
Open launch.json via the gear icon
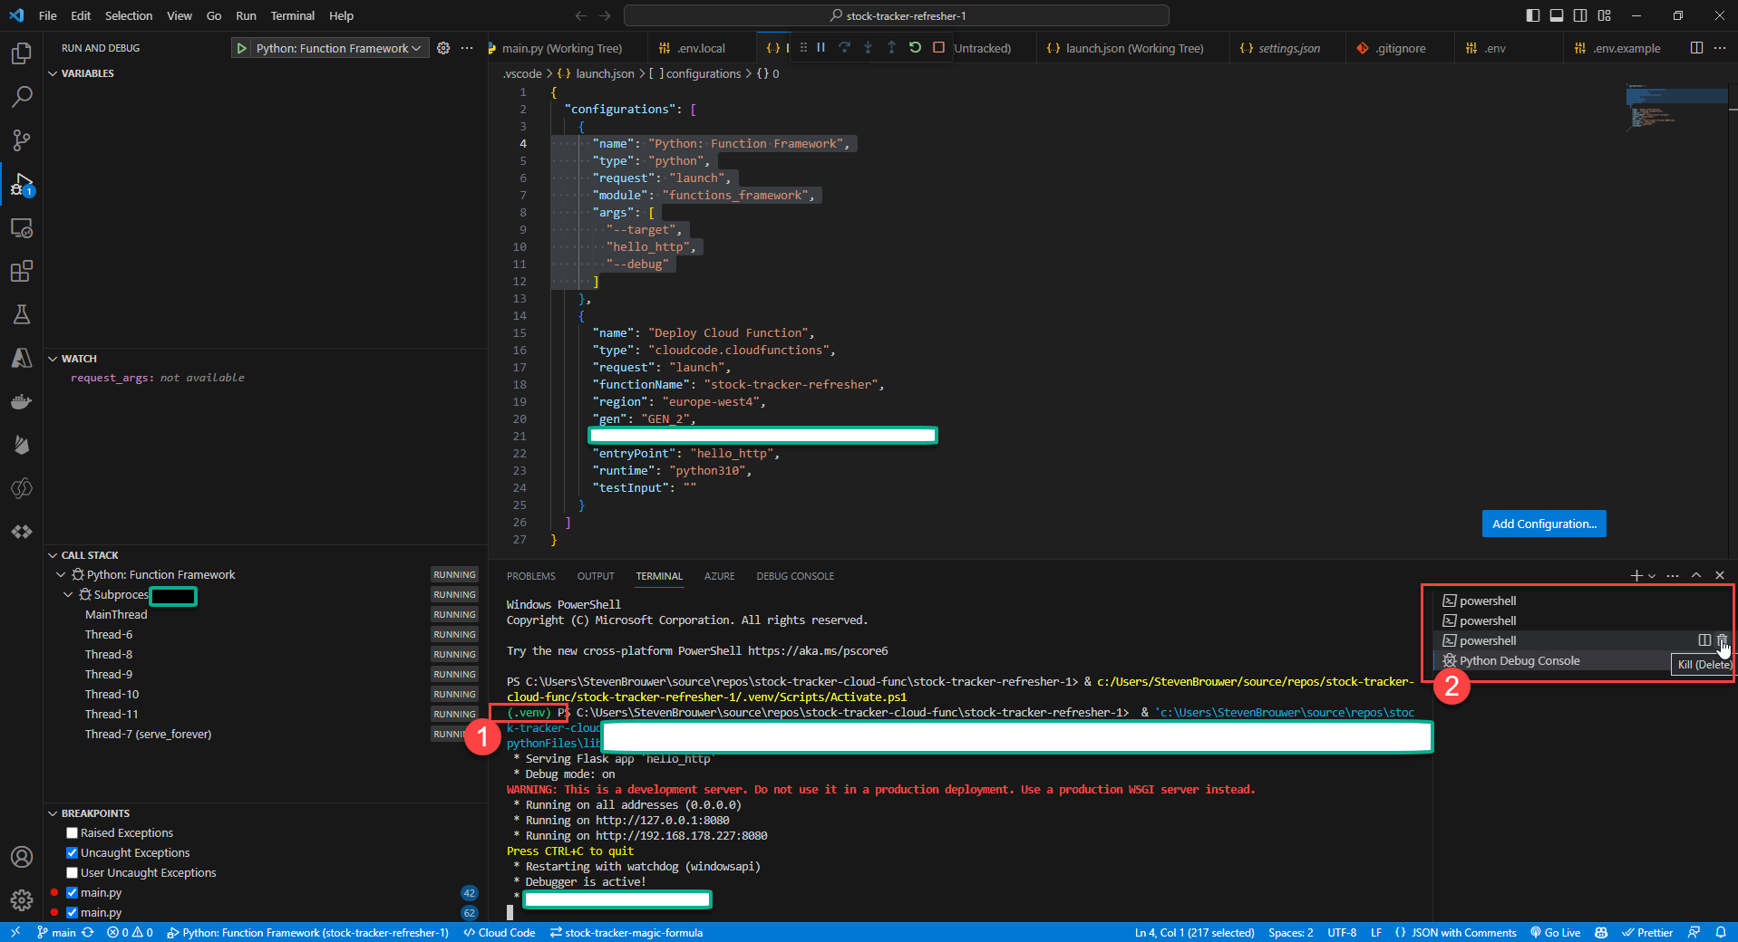(x=443, y=48)
